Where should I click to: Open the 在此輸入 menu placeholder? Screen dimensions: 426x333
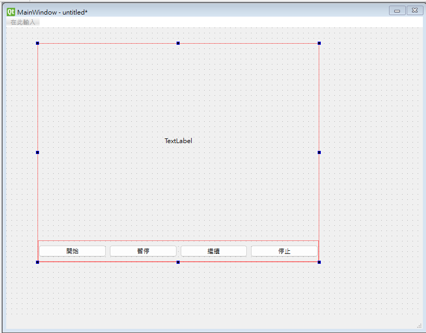(x=23, y=22)
